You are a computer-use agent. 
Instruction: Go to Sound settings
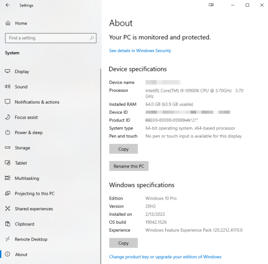pos(21,87)
